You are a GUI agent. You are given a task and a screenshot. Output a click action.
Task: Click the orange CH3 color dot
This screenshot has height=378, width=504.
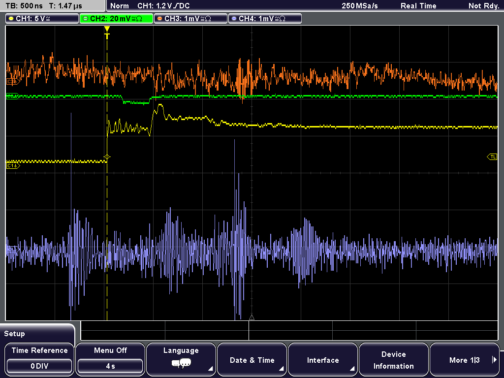click(x=160, y=19)
